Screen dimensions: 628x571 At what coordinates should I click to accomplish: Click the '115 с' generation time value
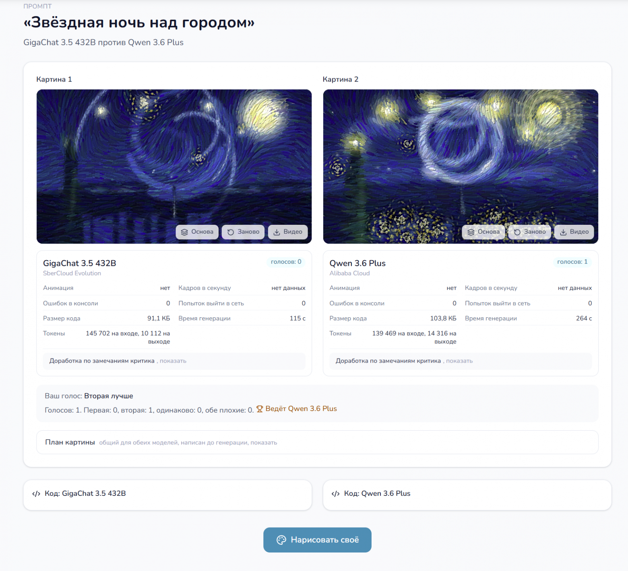297,318
